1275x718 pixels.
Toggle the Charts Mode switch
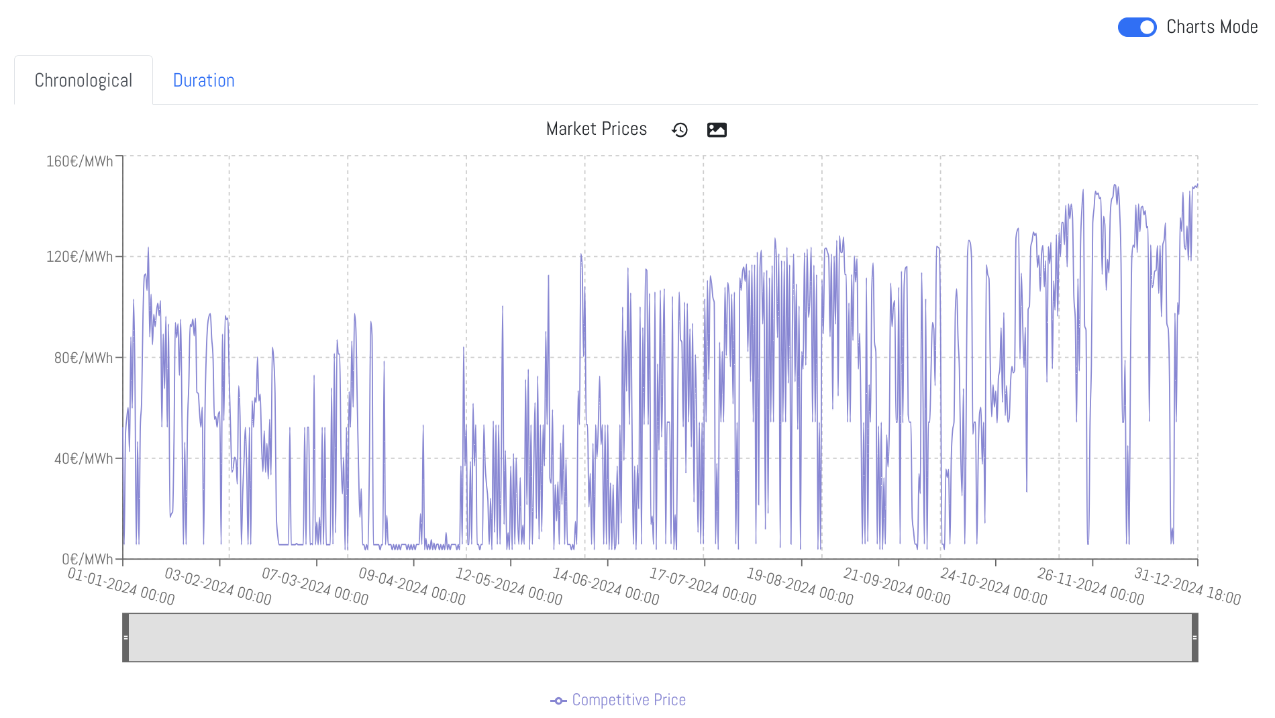[x=1137, y=28]
